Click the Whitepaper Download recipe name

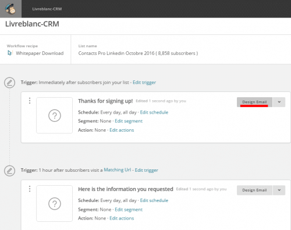pos(40,53)
